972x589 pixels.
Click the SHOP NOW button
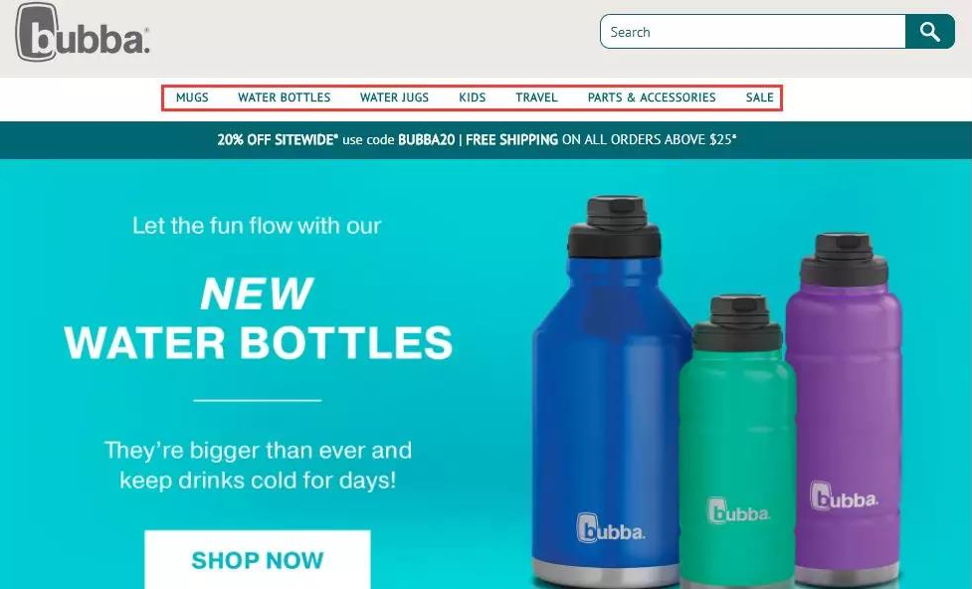pyautogui.click(x=258, y=559)
